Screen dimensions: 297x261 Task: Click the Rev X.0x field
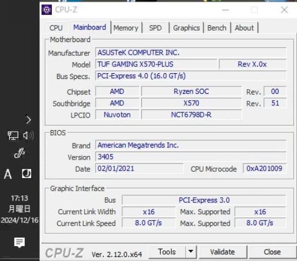click(253, 64)
